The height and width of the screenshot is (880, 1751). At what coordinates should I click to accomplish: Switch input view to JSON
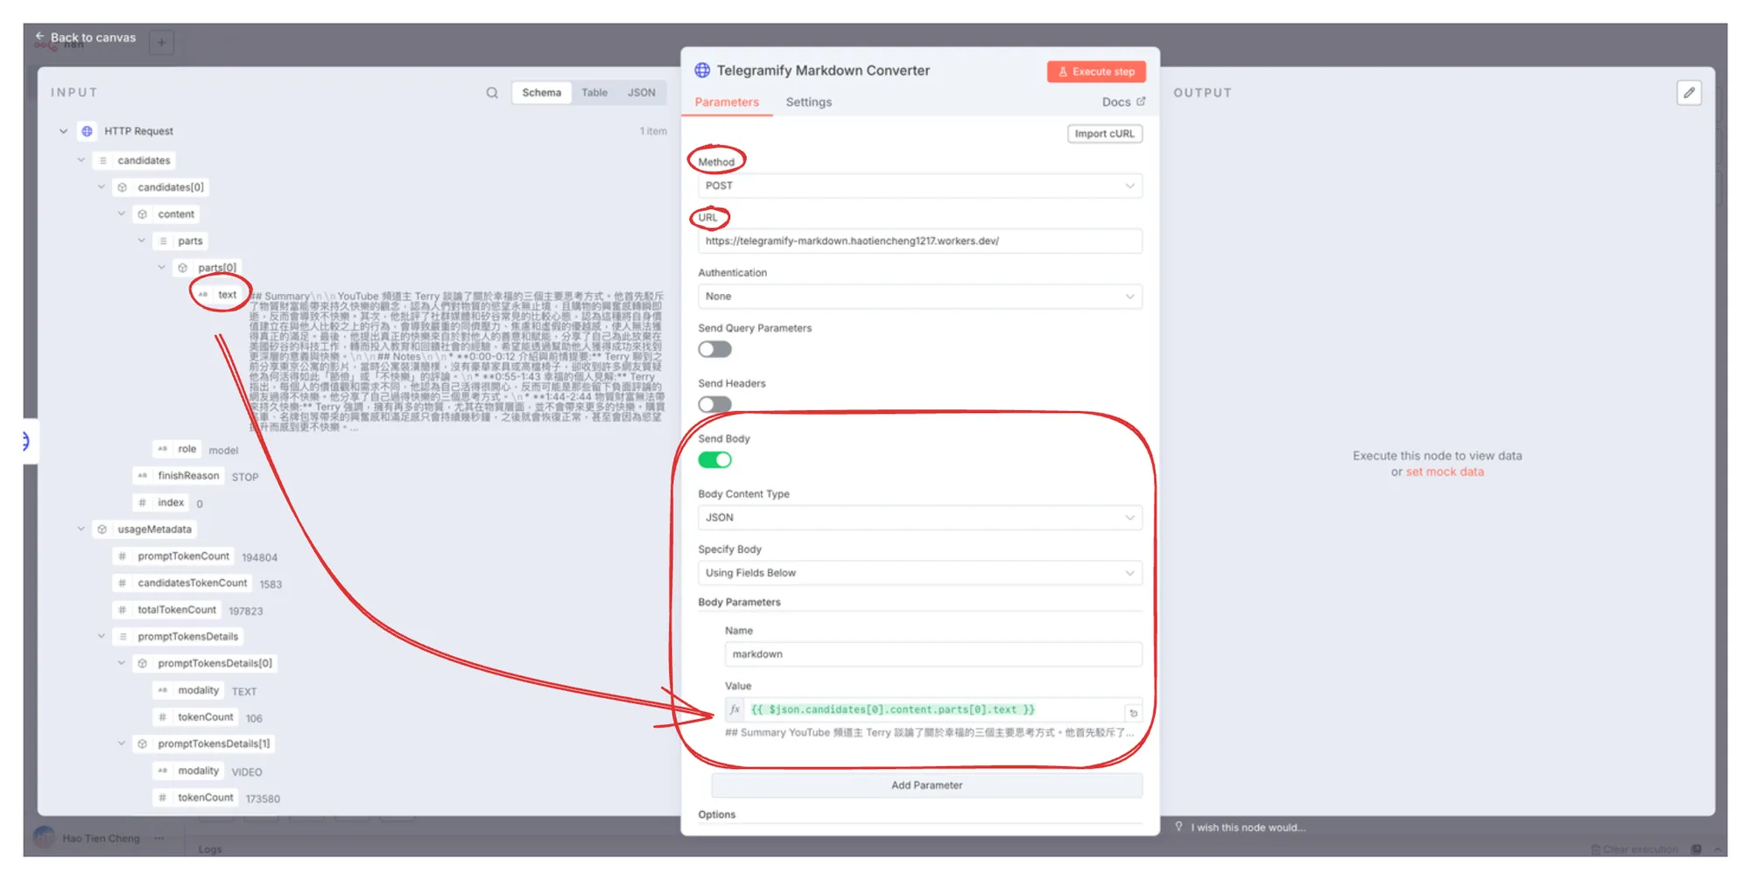pos(641,93)
